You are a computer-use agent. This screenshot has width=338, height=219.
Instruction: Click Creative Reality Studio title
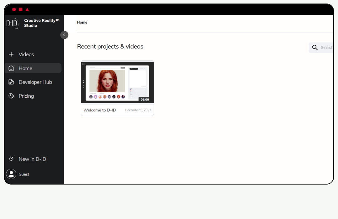click(42, 23)
